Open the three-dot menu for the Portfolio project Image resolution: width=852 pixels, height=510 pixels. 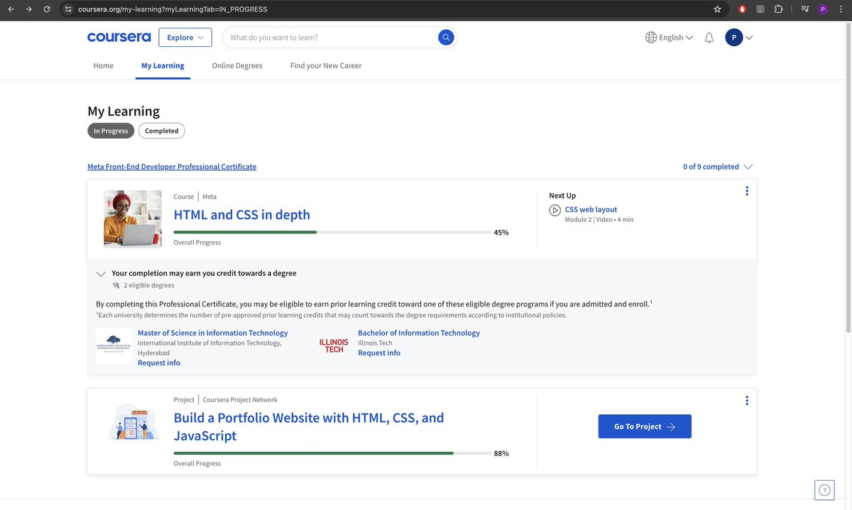coord(746,400)
